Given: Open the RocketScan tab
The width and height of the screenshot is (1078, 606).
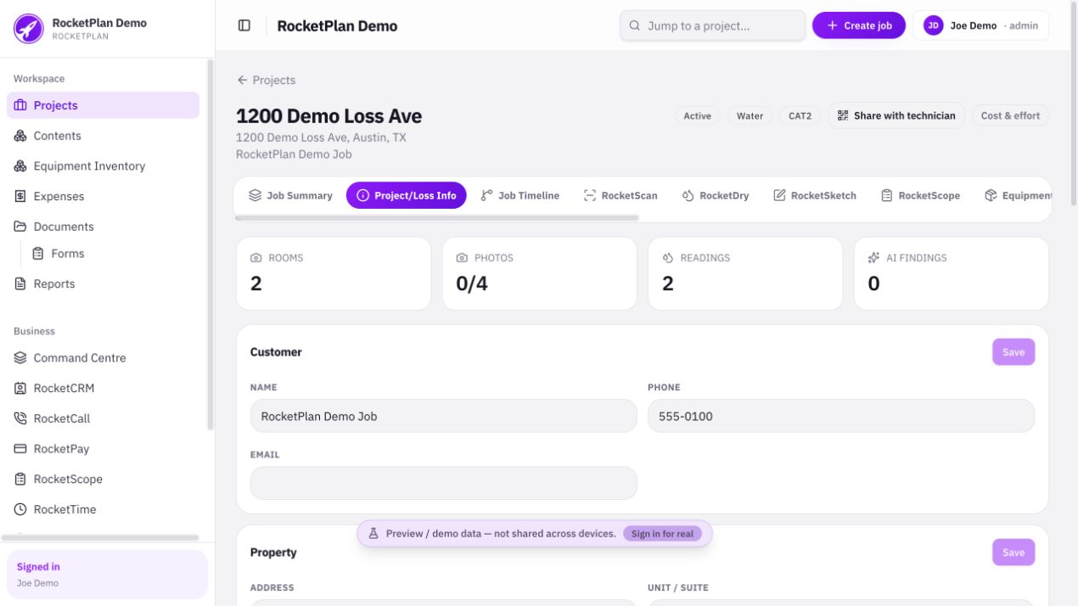Looking at the screenshot, I should click(620, 195).
